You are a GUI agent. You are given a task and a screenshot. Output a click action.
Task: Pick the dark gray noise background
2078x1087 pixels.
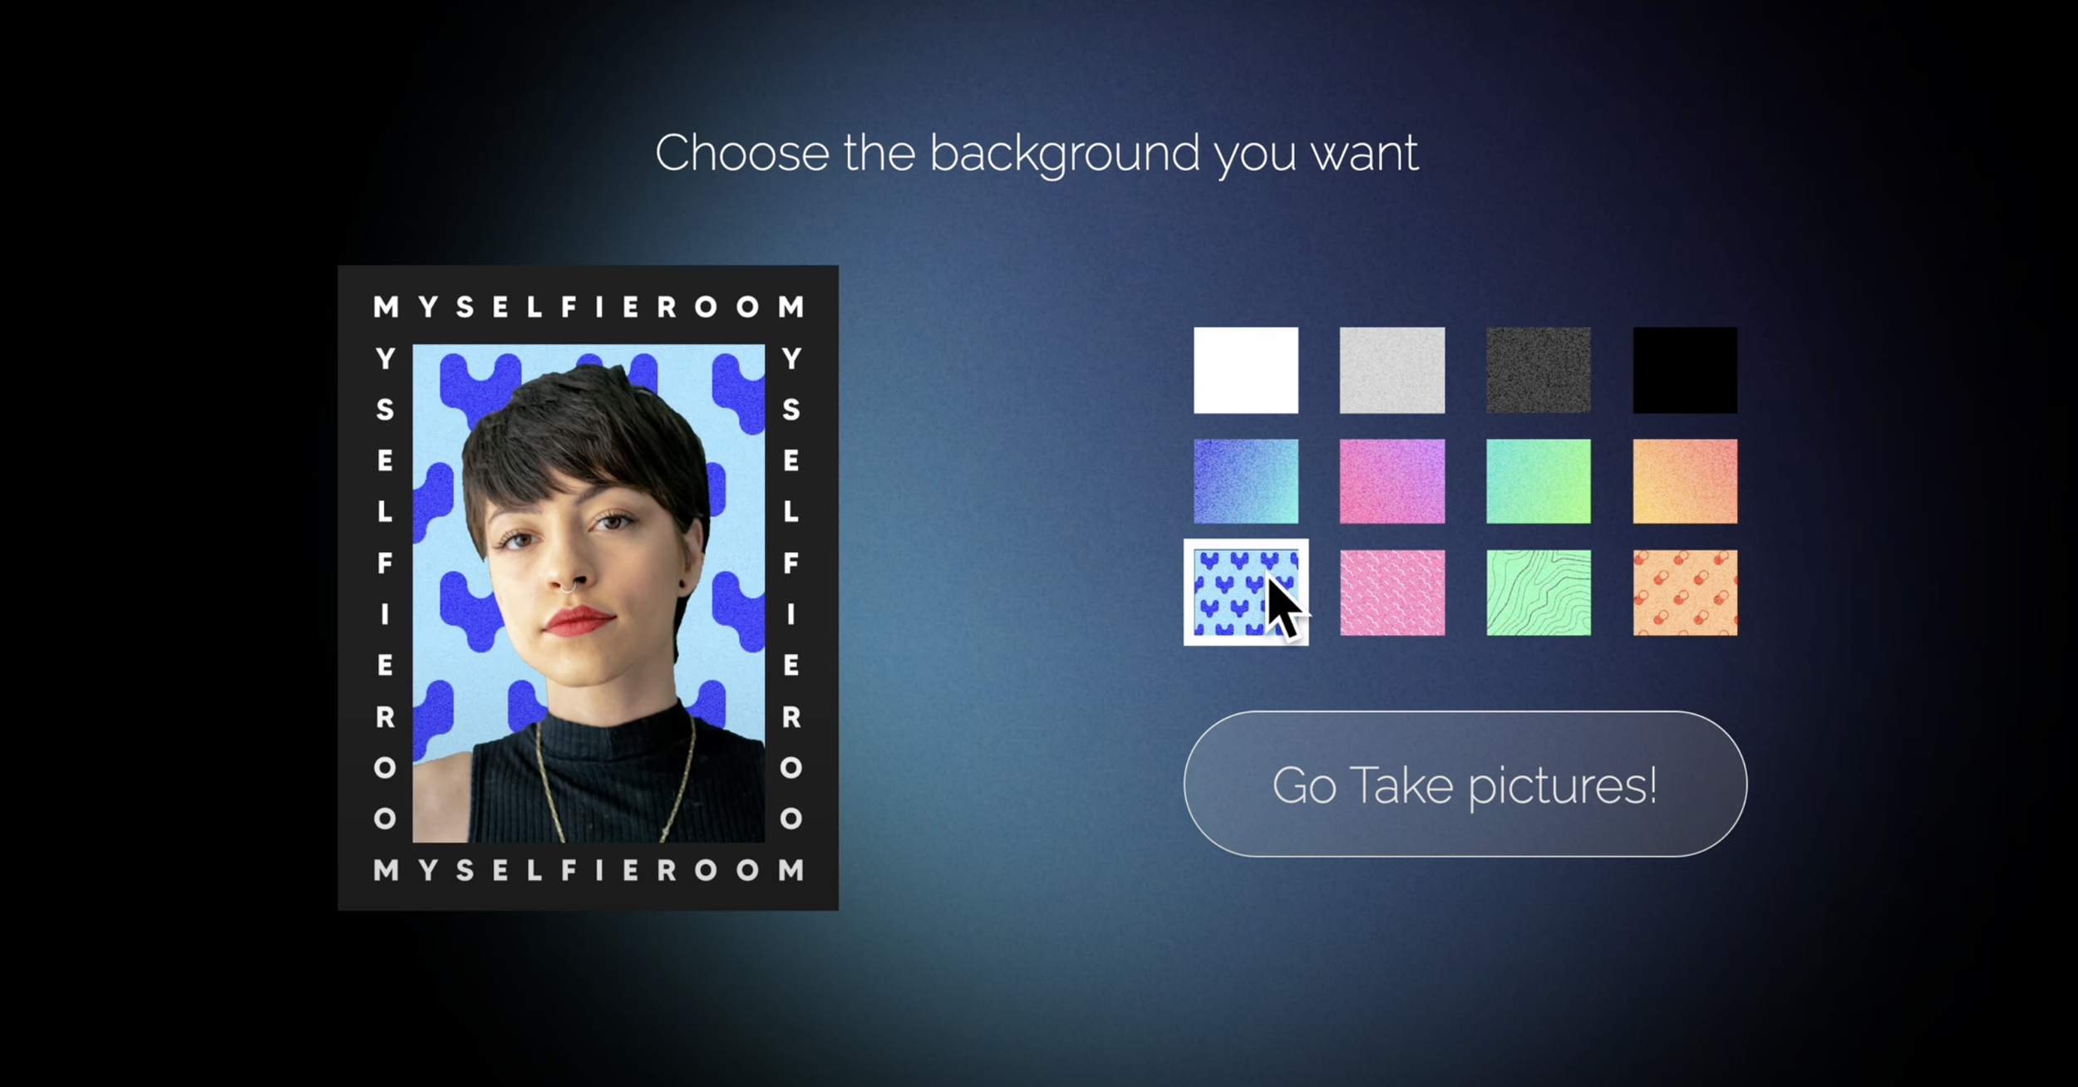1539,370
